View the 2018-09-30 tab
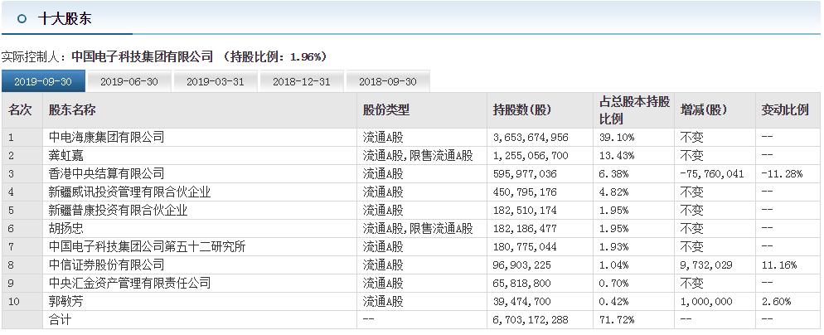Screen dimensions: 824x335 pos(387,81)
